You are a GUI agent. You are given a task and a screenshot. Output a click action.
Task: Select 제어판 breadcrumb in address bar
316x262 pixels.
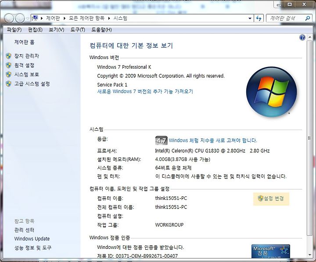53,18
